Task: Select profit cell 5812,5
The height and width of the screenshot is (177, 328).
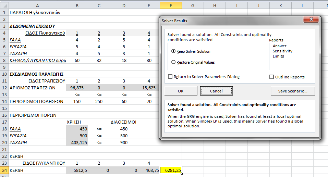Action: [x=77, y=170]
